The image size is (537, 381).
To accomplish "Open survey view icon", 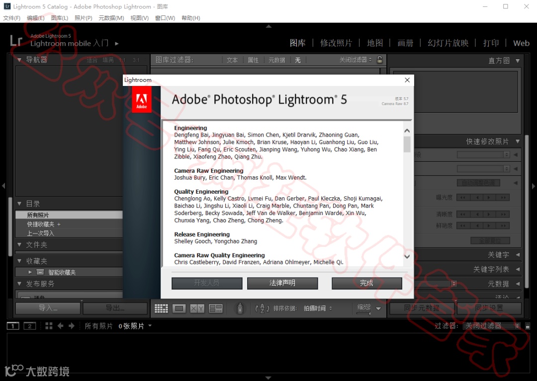I will tap(216, 308).
